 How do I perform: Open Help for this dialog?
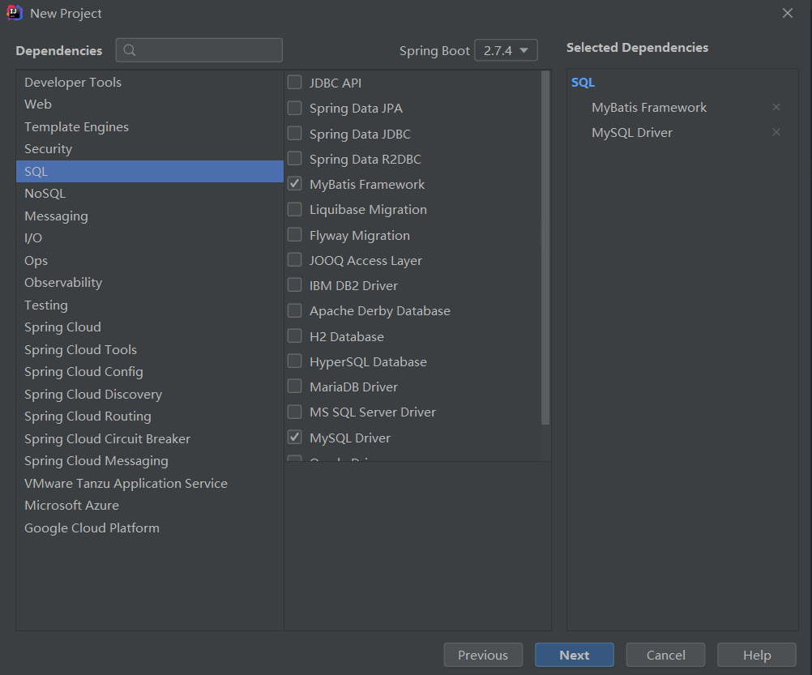(757, 655)
